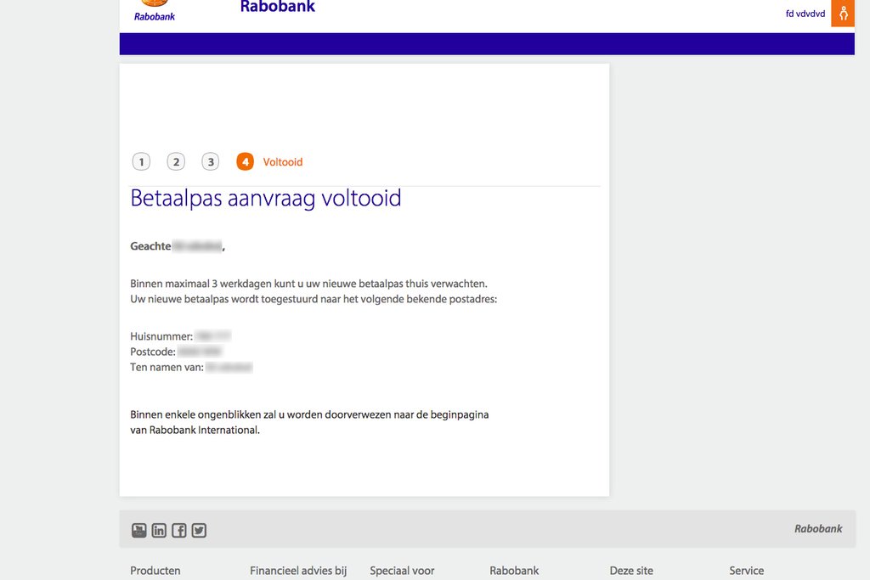
Task: Open the Deze site footer section
Action: [631, 571]
